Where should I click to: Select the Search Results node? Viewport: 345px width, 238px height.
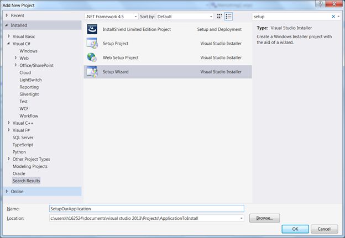point(26,181)
